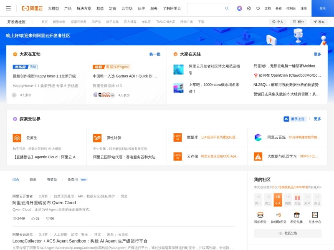Screen dimensions: 334x250
Task: Click the 登录 login button
Action: tap(322, 8)
